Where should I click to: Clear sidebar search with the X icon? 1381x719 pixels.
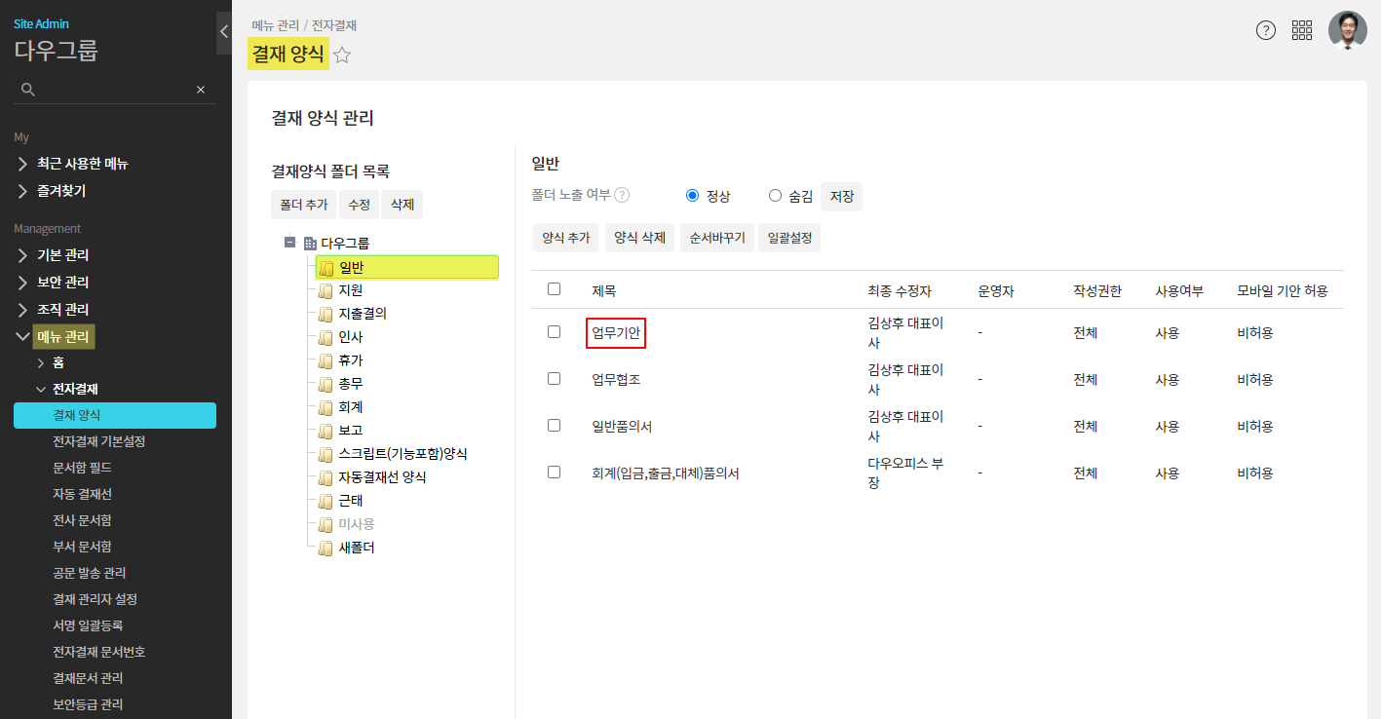[201, 90]
